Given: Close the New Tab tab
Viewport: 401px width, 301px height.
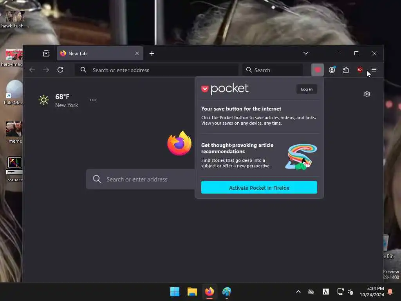Looking at the screenshot, I should pyautogui.click(x=137, y=53).
